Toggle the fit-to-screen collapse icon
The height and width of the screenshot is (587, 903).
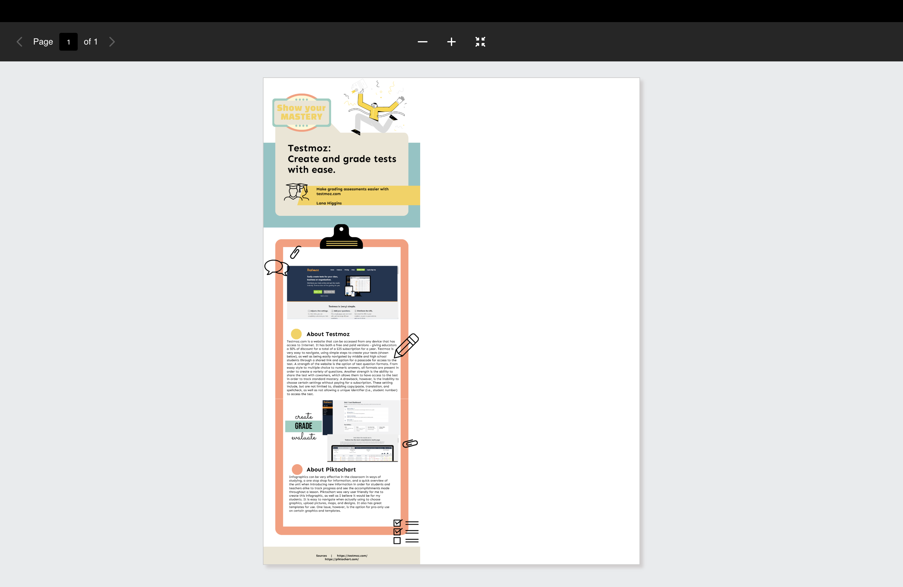coord(480,42)
